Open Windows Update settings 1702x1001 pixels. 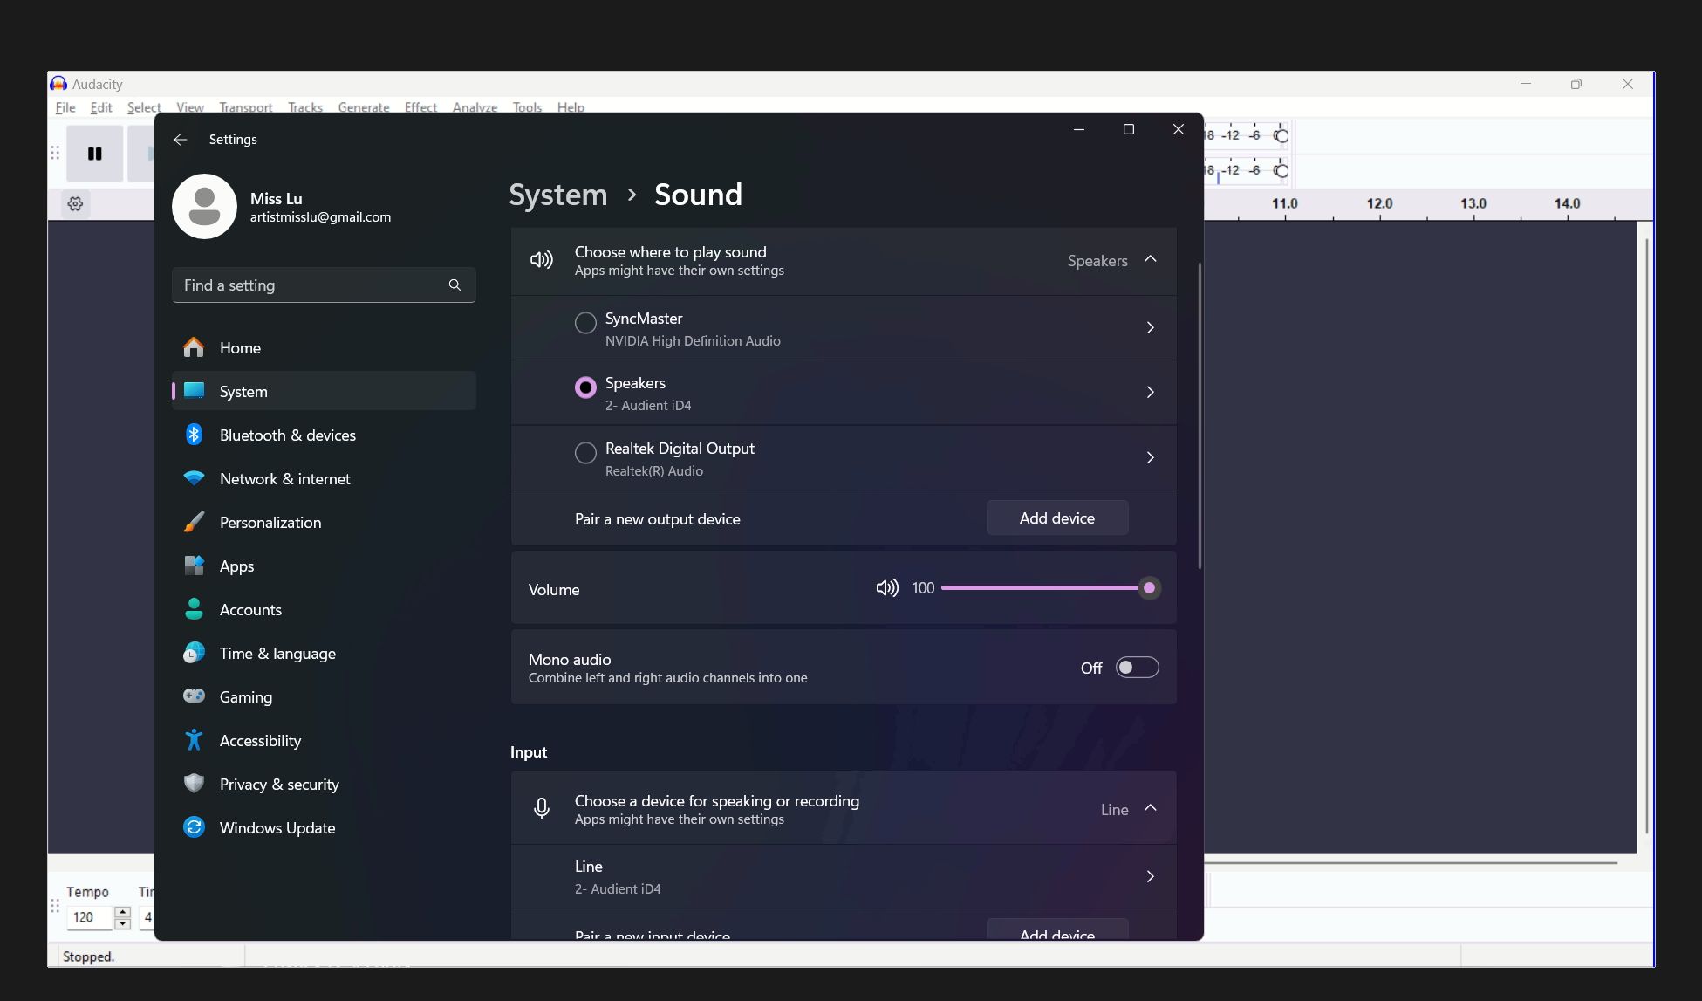324,827
